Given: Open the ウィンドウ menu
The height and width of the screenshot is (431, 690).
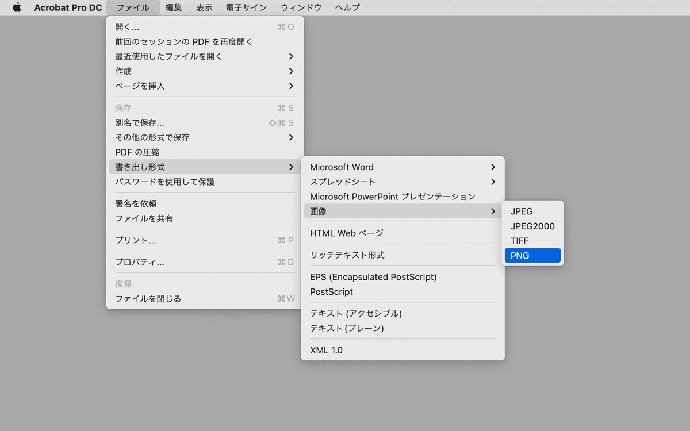Looking at the screenshot, I should [x=301, y=7].
